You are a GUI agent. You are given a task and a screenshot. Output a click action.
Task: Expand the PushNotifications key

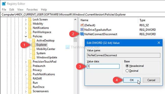26,75
